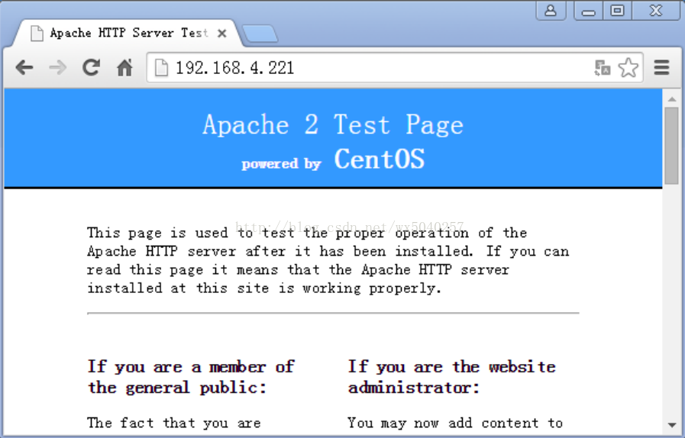Minimize the browser window
This screenshot has width=685, height=438.
[589, 11]
